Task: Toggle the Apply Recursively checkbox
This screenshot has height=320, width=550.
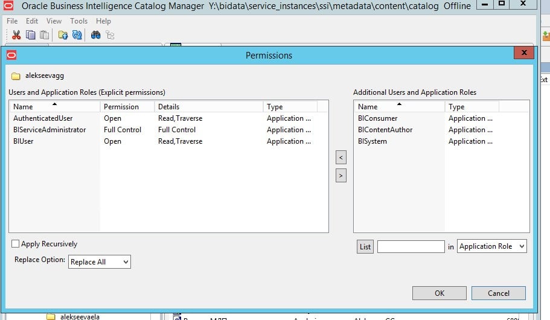Action: pyautogui.click(x=16, y=243)
